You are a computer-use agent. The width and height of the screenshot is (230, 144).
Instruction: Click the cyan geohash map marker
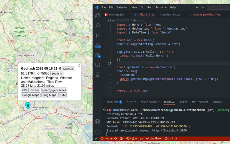(x=28, y=106)
